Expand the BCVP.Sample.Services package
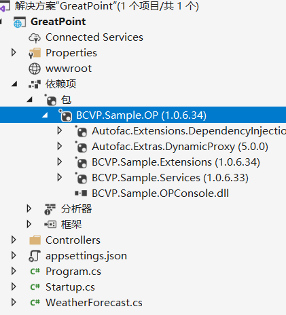The height and width of the screenshot is (315, 286). coord(60,177)
